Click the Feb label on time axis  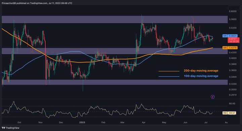[x=103, y=122]
